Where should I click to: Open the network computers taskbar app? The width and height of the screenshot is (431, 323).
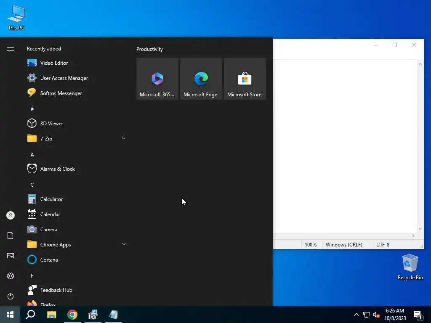pos(93,315)
